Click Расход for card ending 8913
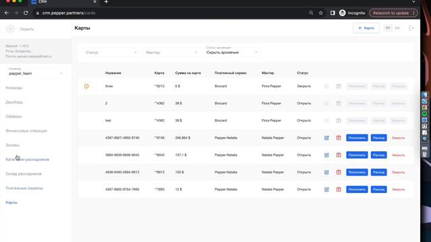Screen dimensions: 431x242 point(378,172)
